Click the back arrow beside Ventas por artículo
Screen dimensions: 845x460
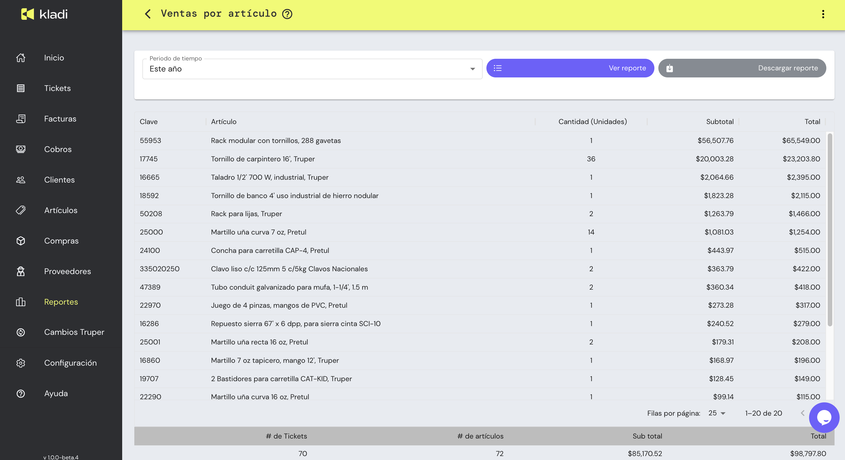[x=148, y=14]
